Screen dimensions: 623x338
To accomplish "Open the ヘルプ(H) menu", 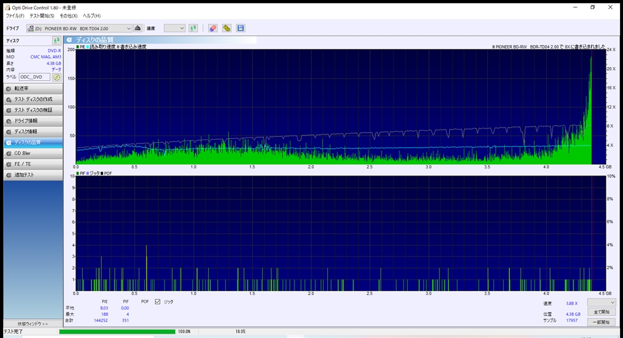I will pos(92,15).
